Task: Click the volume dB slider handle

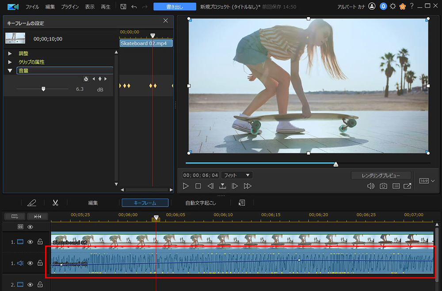Action: click(x=43, y=89)
